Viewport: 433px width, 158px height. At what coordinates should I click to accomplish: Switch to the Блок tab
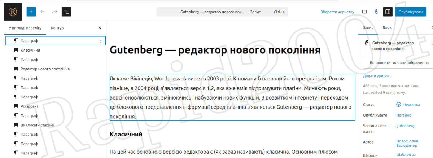tap(387, 28)
